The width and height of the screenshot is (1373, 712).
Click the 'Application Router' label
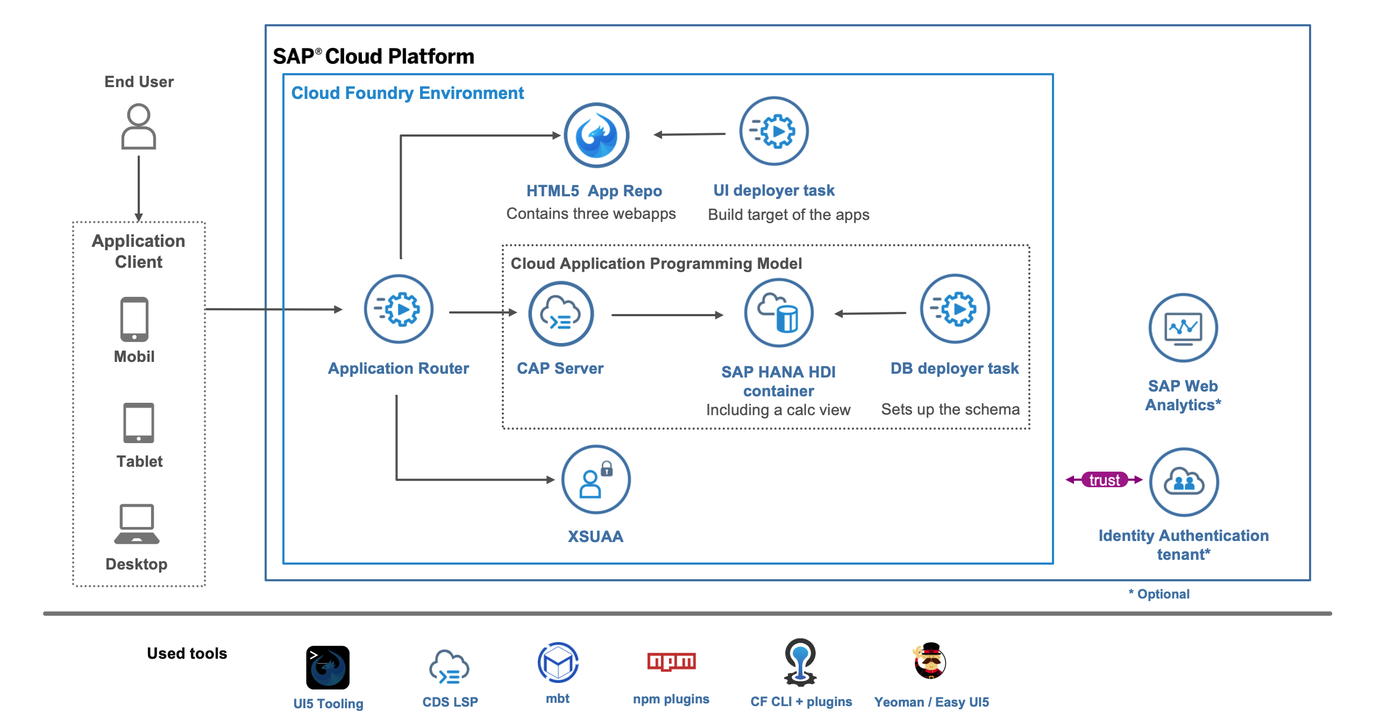coord(399,368)
